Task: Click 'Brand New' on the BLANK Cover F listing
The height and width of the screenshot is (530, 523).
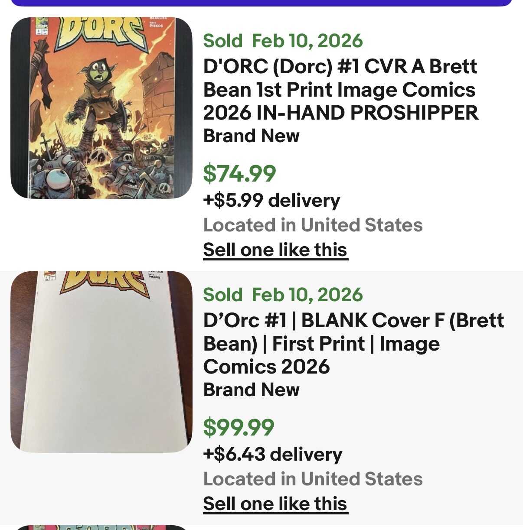Action: tap(251, 390)
